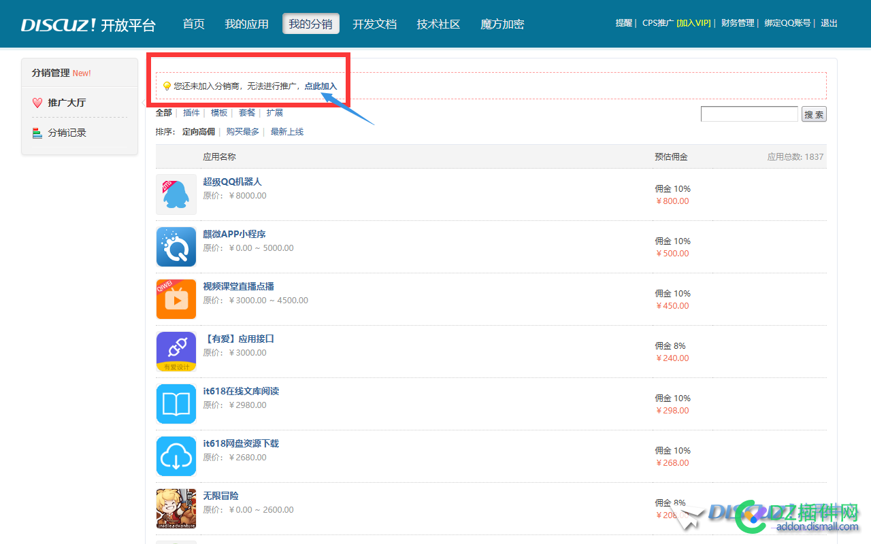Open 提醒 in the top right
871x544 pixels.
(624, 23)
